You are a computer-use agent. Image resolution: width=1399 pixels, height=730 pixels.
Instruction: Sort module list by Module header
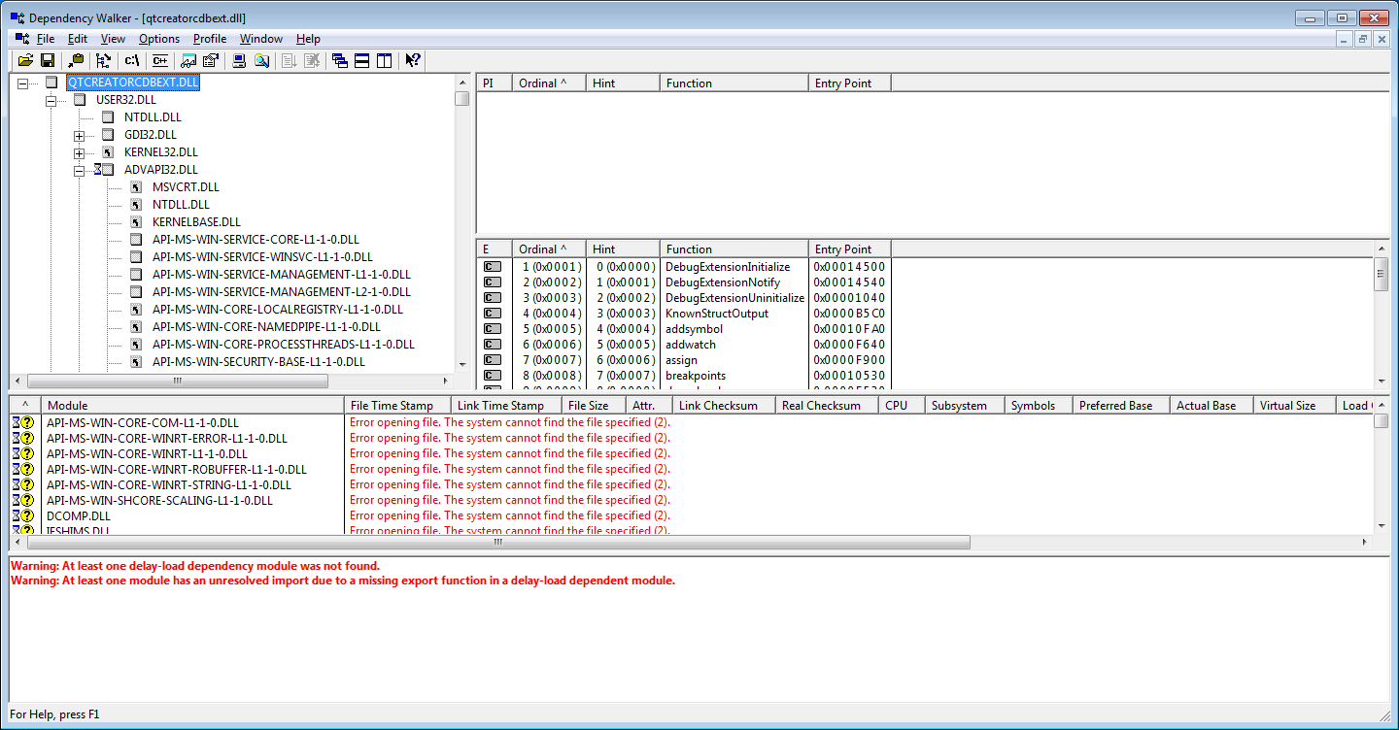click(x=192, y=406)
